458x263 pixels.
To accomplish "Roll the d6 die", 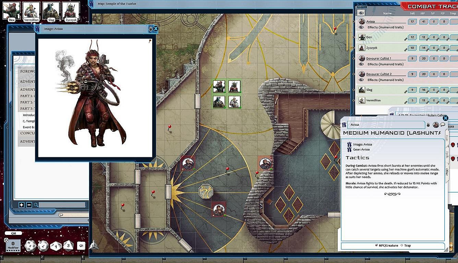I will [81, 245].
